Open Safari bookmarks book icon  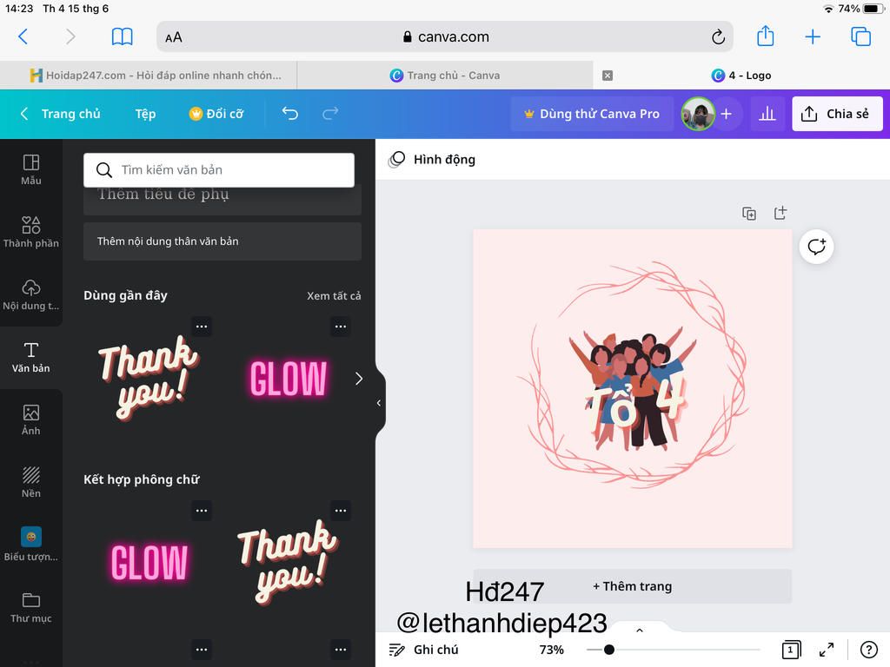tap(122, 36)
